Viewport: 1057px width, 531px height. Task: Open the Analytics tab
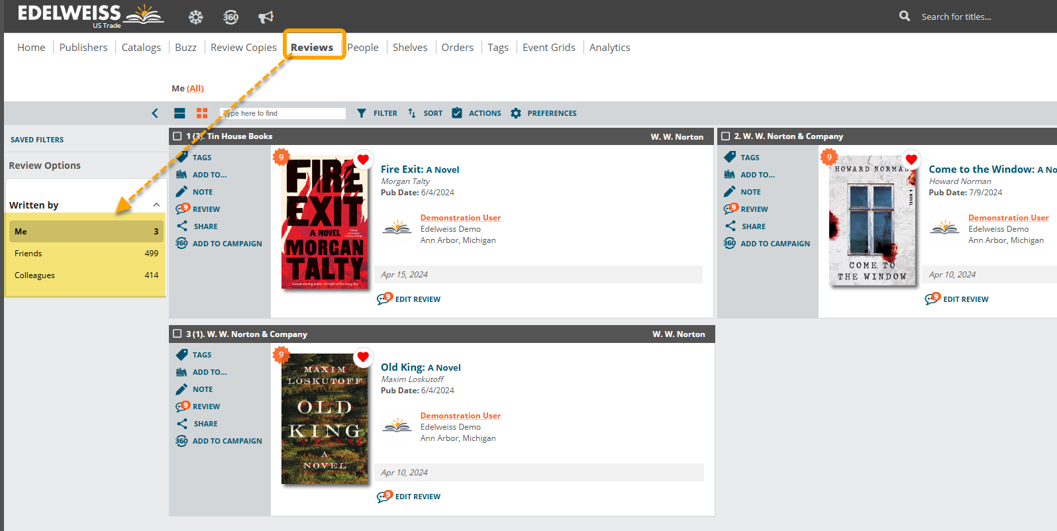coord(610,47)
